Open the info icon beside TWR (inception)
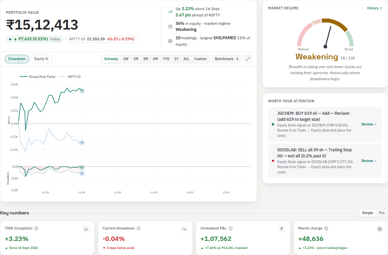The image size is (388, 255). (36, 228)
